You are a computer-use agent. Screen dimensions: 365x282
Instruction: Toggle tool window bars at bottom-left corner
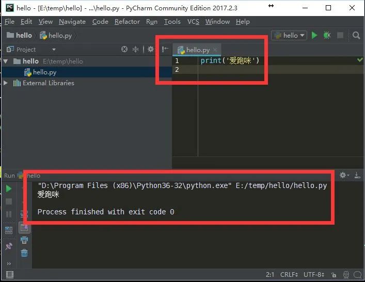pos(8,275)
